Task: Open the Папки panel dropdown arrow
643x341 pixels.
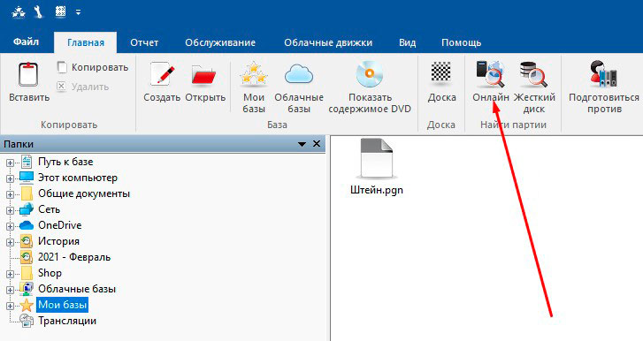Action: coord(302,144)
